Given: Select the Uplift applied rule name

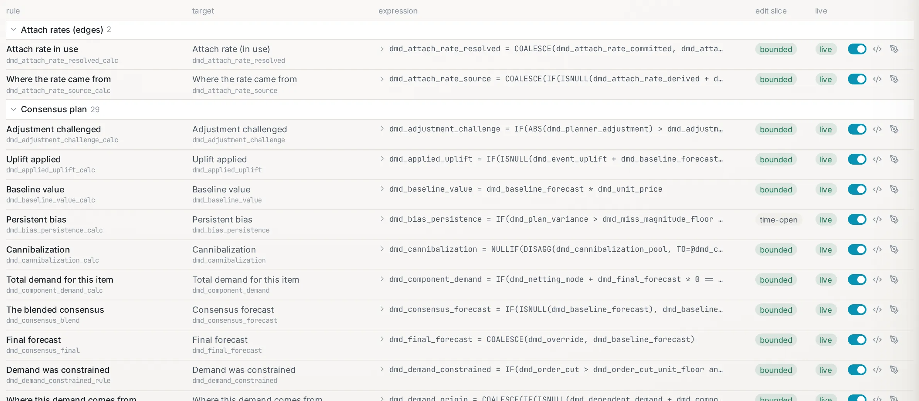Looking at the screenshot, I should coord(34,159).
